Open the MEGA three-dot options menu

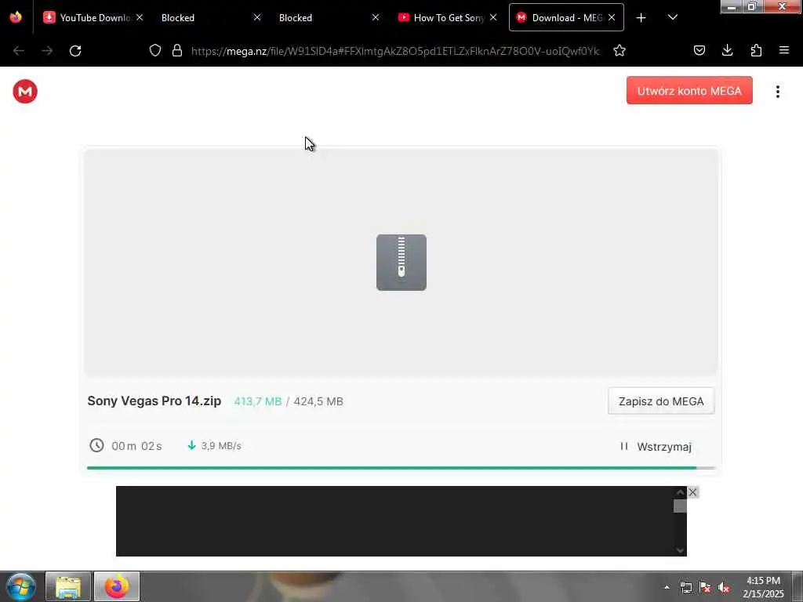tap(777, 92)
